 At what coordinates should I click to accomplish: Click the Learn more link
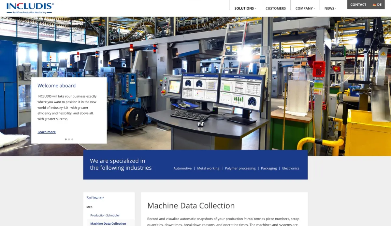tap(47, 132)
